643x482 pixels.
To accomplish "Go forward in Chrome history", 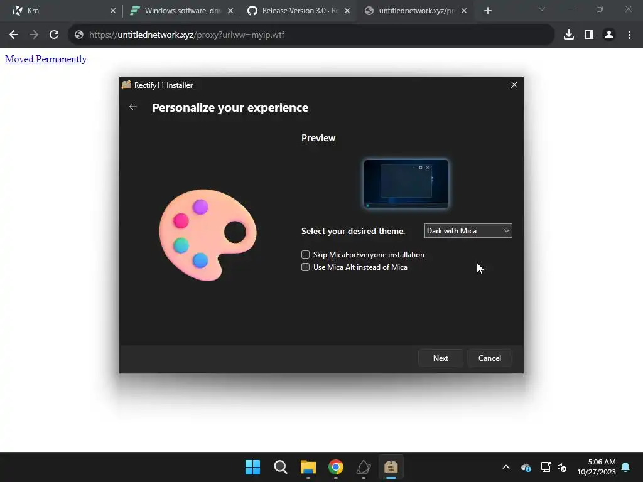I will point(34,35).
